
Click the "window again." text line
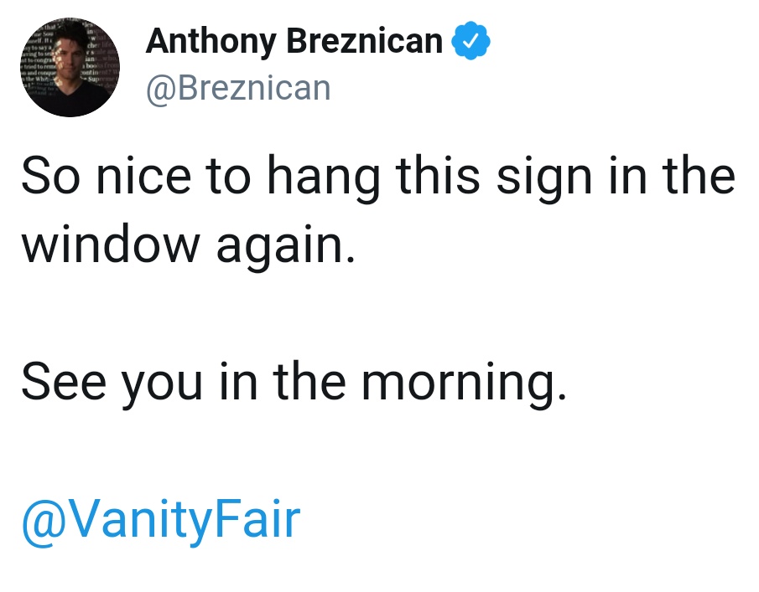(189, 245)
